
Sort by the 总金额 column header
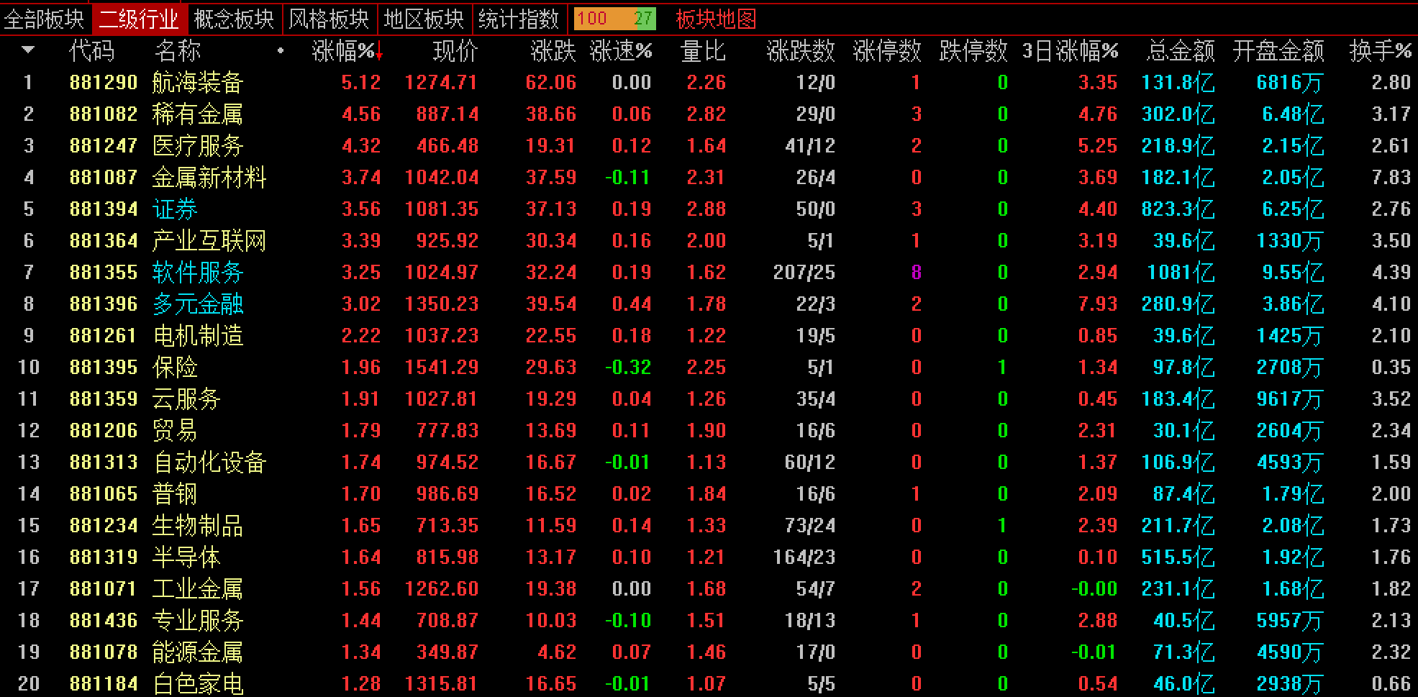(x=1181, y=51)
